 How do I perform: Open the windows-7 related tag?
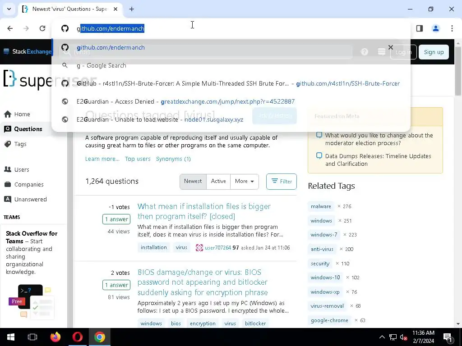[324, 235]
